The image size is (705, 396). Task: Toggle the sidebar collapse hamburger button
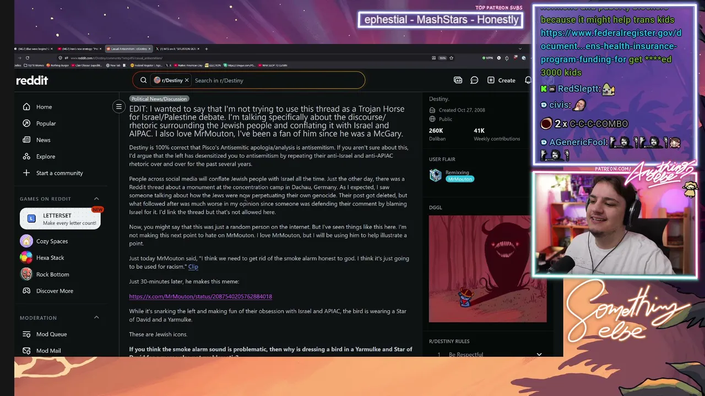118,107
